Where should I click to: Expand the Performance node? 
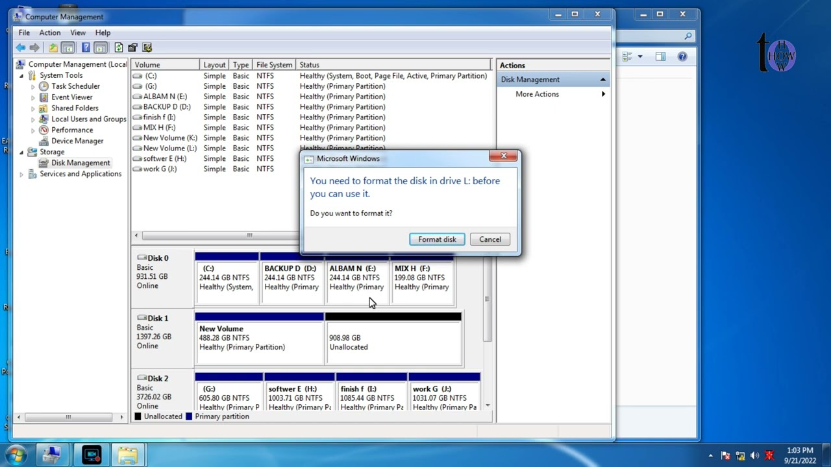[x=33, y=130]
